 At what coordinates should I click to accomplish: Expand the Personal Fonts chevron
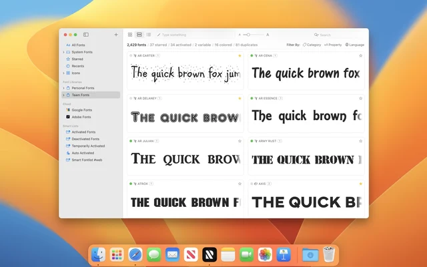click(x=64, y=88)
